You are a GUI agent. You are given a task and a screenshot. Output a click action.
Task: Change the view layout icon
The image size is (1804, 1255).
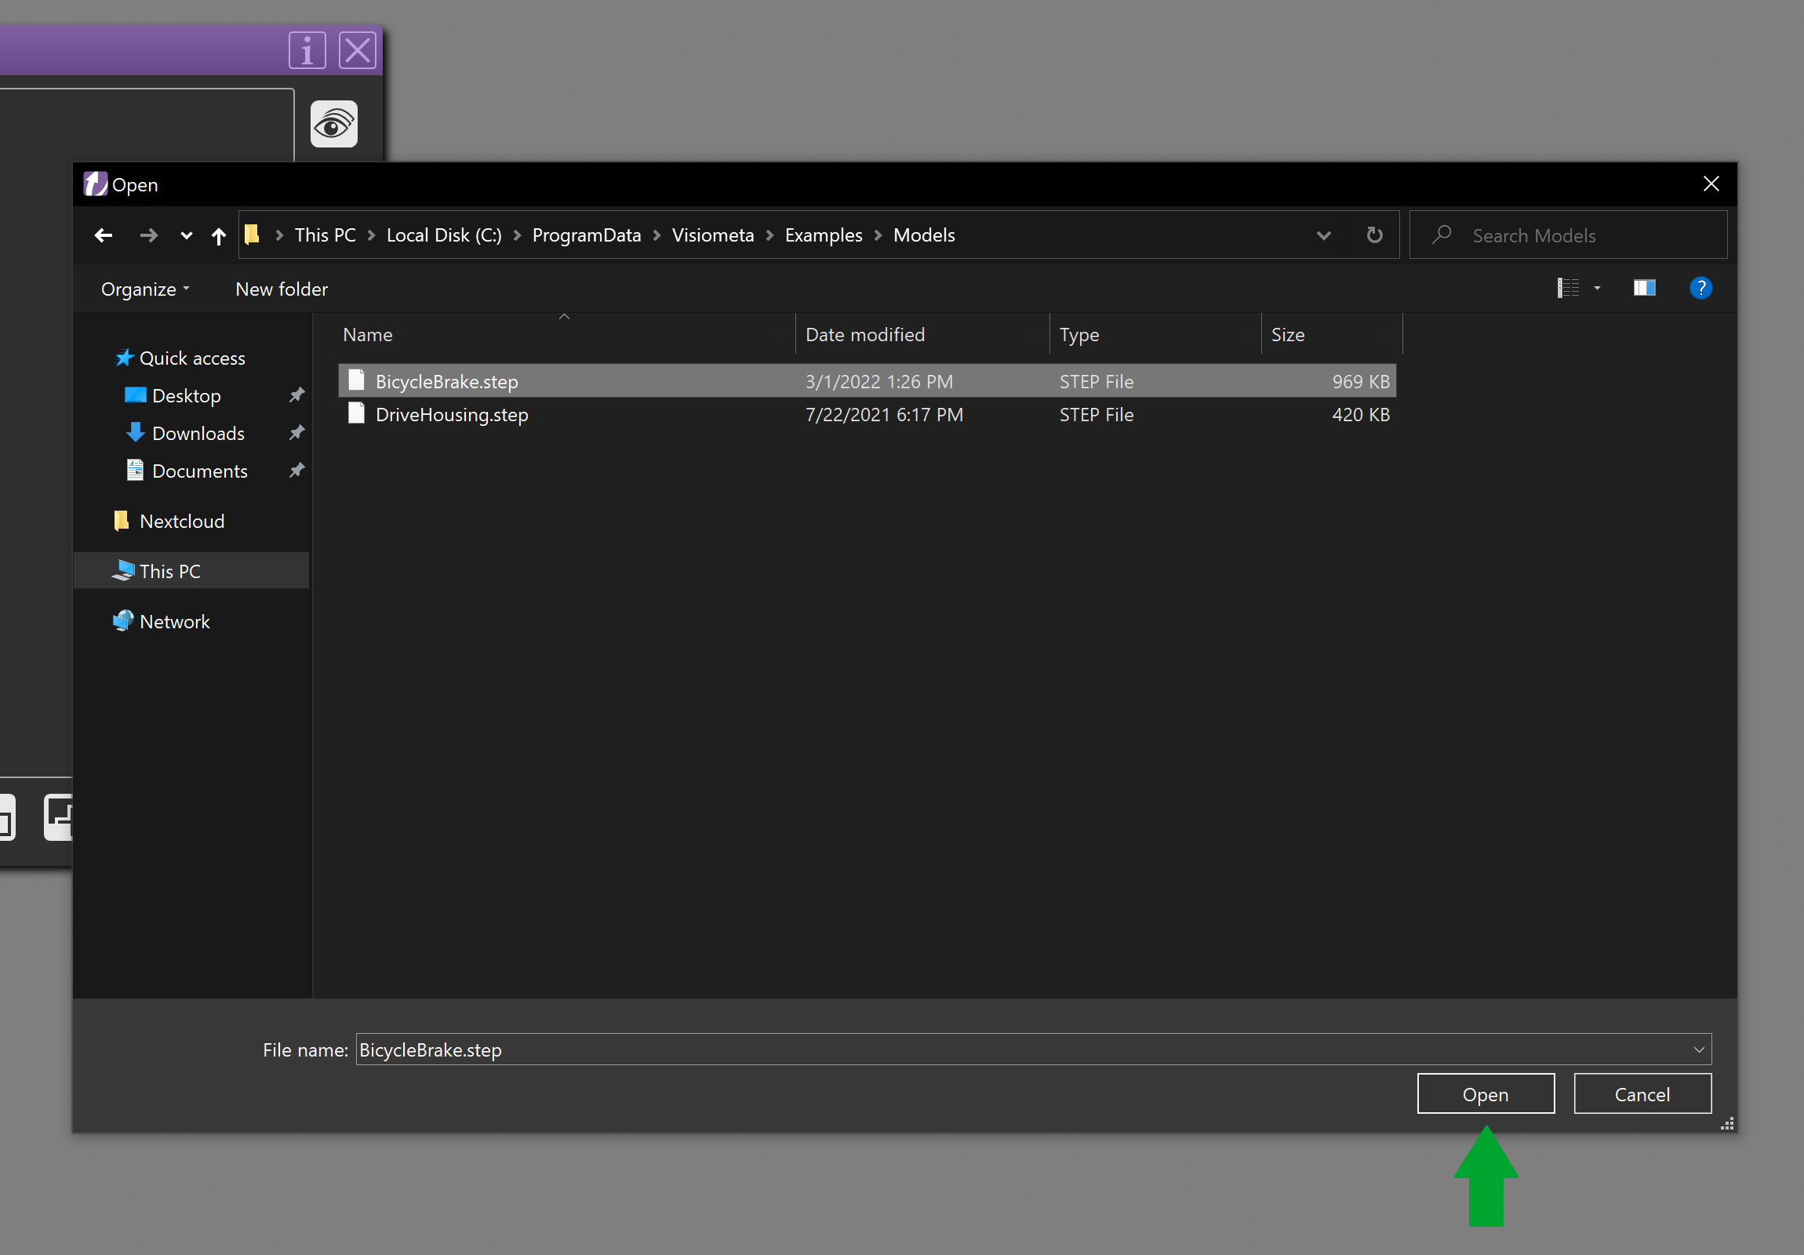[1568, 289]
